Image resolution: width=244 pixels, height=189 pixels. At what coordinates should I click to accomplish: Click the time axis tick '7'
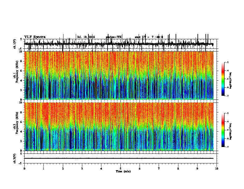click(159, 169)
